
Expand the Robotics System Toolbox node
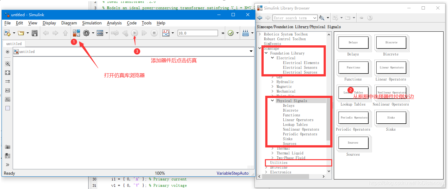pyautogui.click(x=260, y=34)
